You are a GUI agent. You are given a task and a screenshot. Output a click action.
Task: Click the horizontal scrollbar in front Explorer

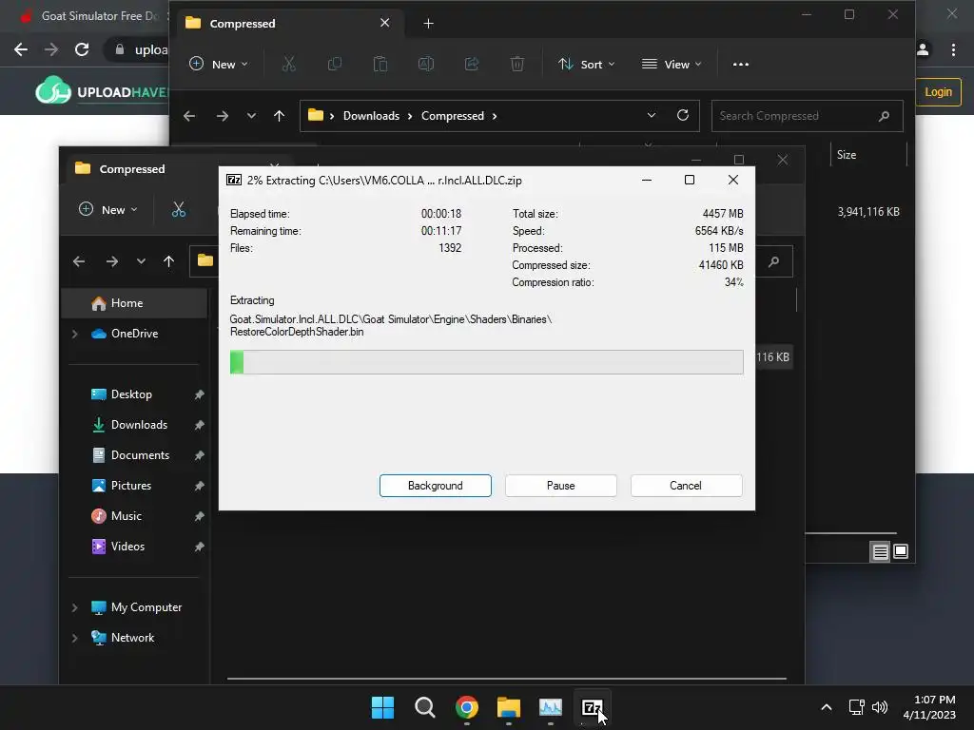pos(506,679)
